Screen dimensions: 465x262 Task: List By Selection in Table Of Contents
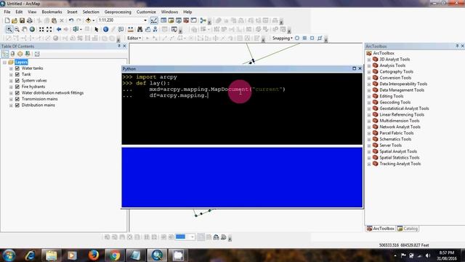pyautogui.click(x=28, y=54)
